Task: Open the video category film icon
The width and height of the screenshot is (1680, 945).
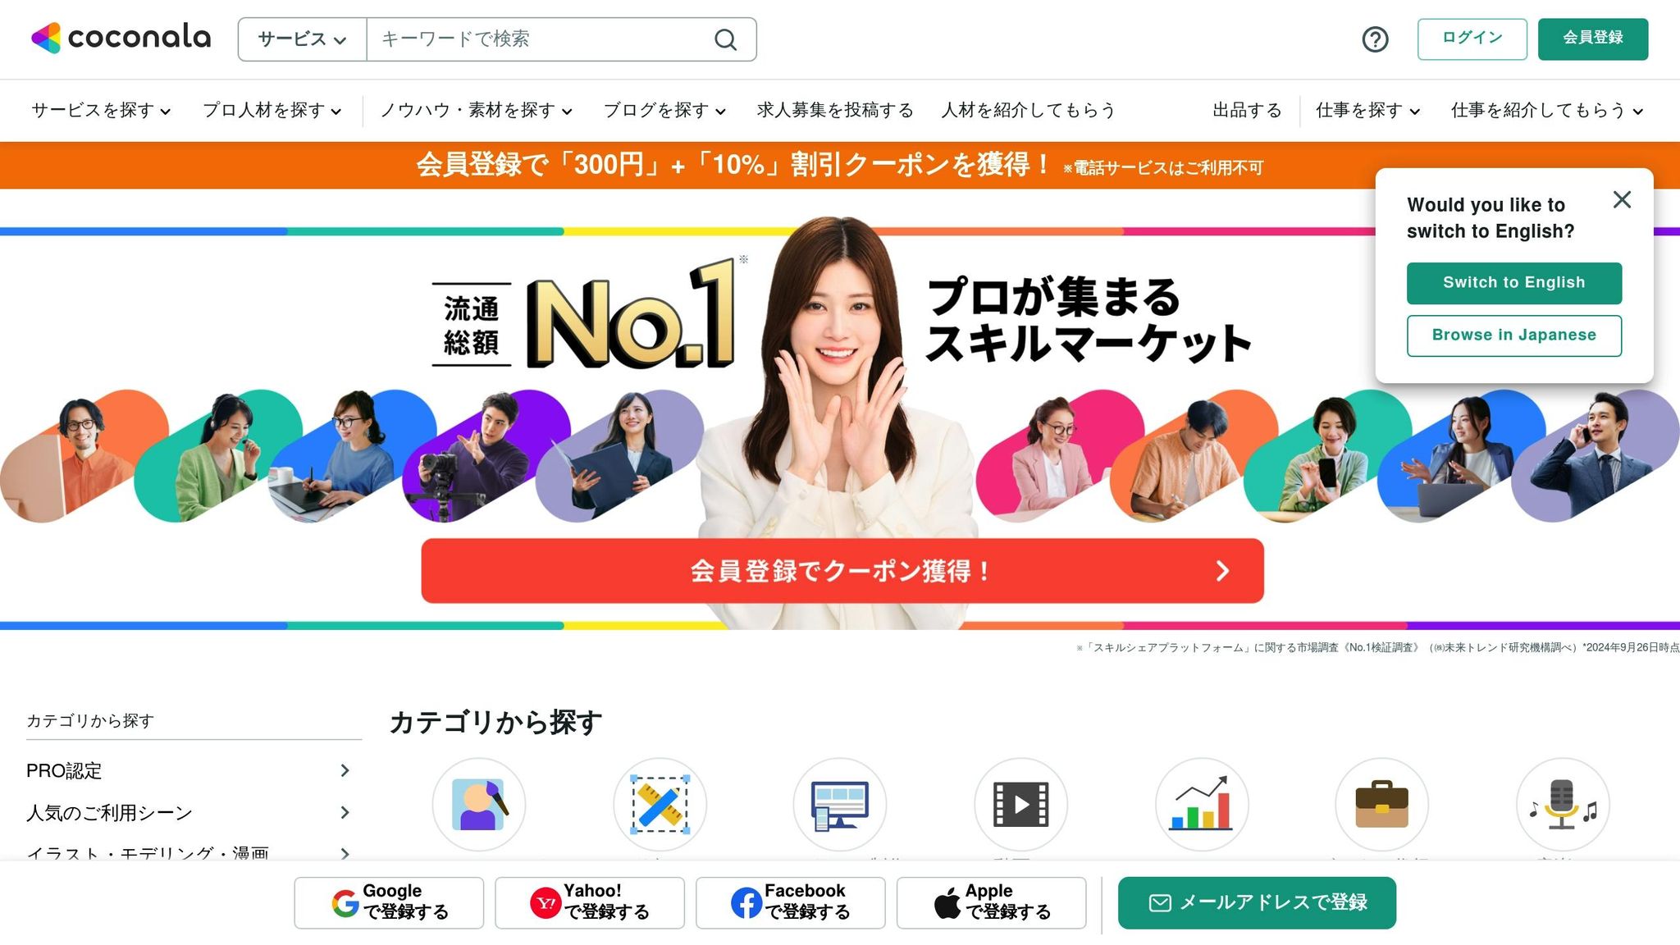Action: 1020,804
